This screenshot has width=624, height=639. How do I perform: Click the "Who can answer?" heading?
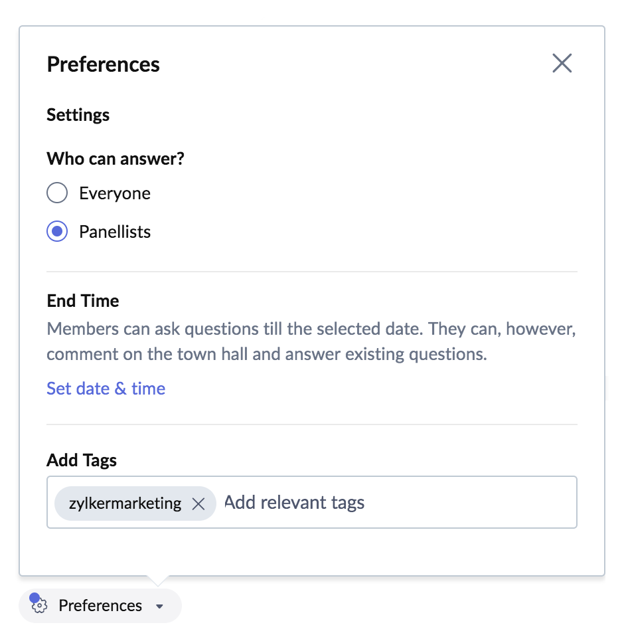point(116,159)
